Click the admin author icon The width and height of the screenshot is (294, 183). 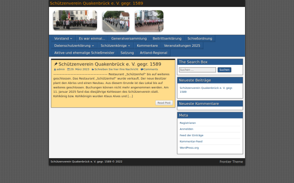(55, 69)
